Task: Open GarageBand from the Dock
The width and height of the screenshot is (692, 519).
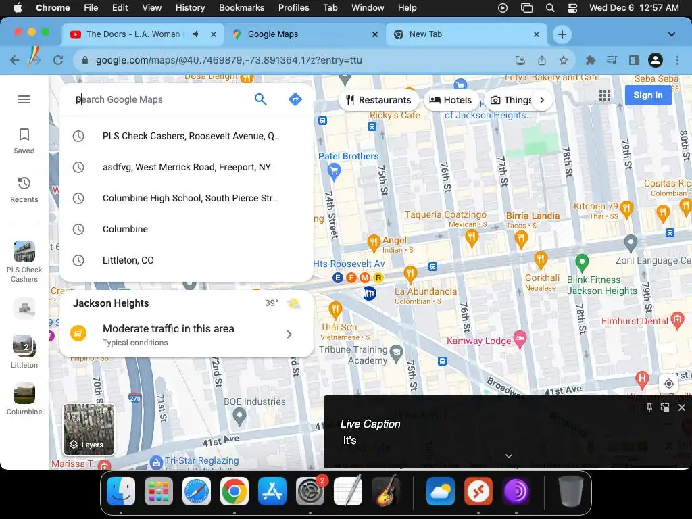Action: (386, 491)
